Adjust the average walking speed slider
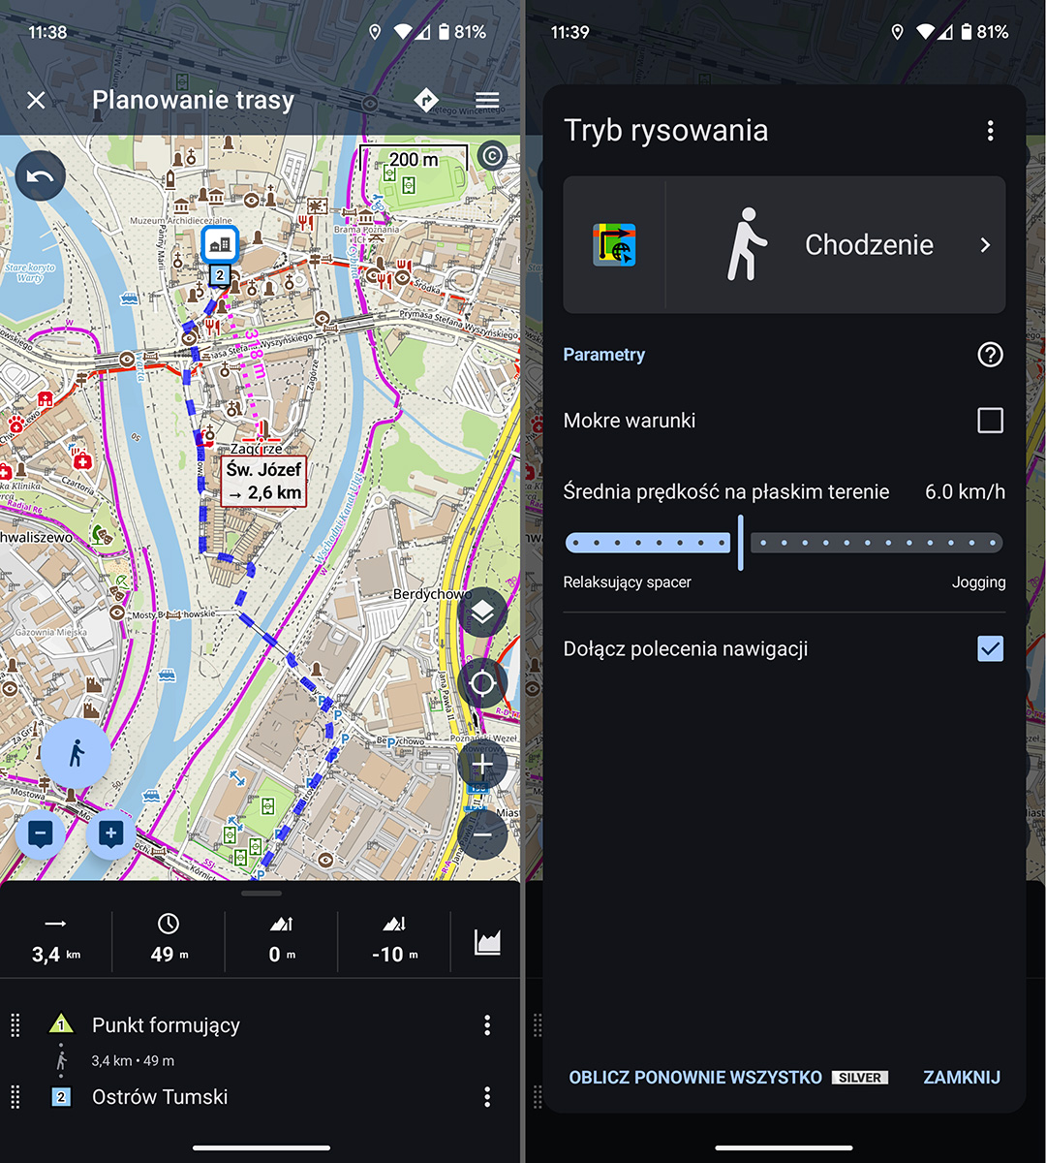 741,543
